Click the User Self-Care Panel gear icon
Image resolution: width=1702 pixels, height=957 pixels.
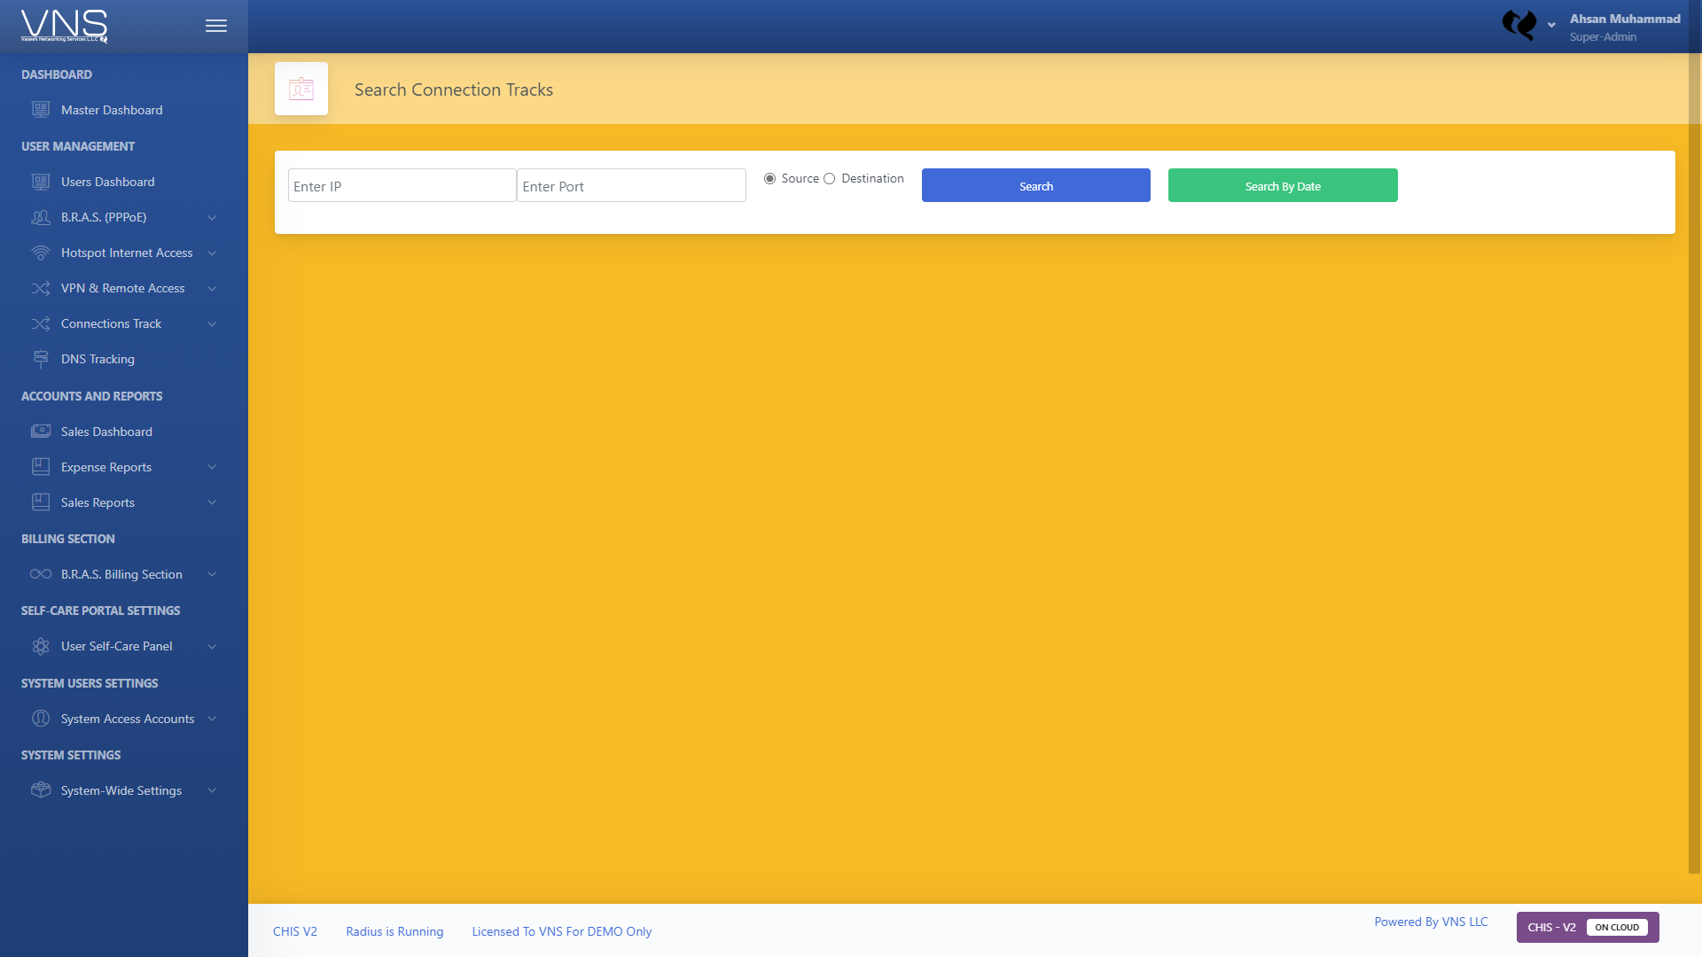point(41,646)
